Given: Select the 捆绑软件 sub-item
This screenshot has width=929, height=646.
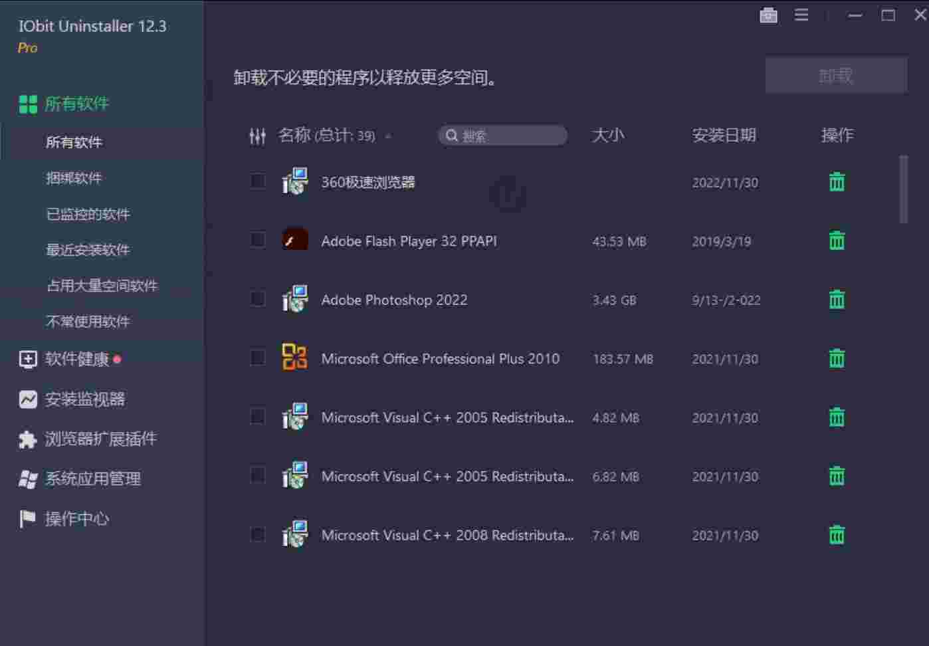Looking at the screenshot, I should pyautogui.click(x=74, y=178).
